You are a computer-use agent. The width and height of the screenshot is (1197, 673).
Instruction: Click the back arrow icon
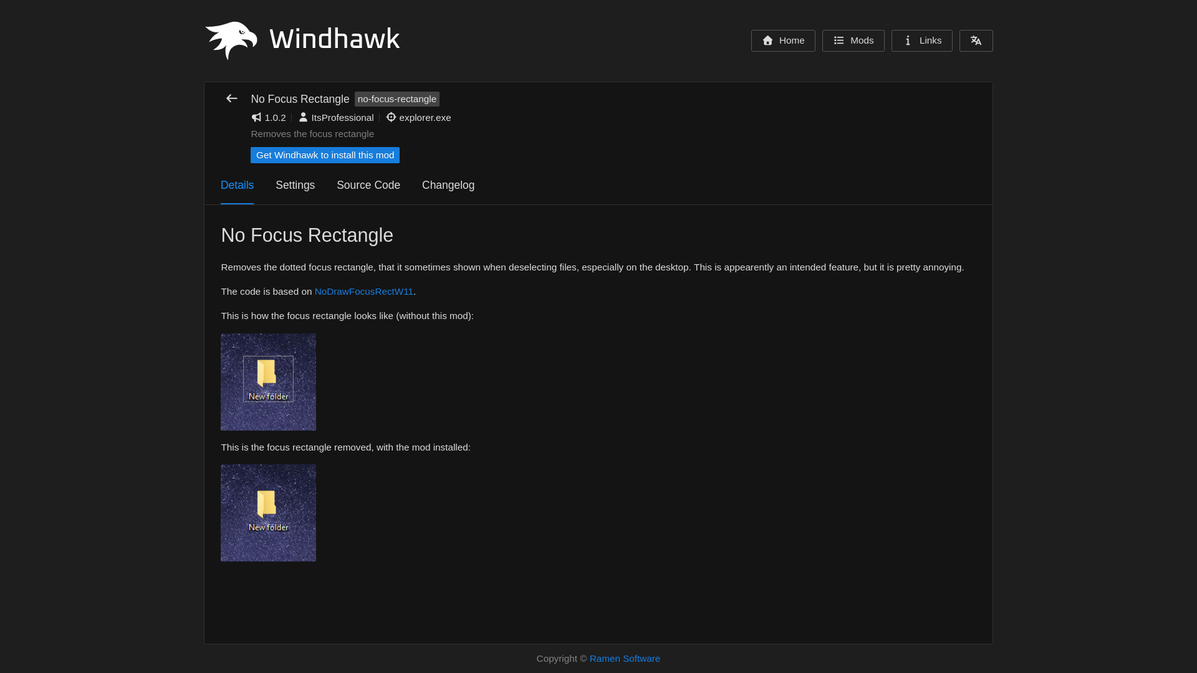point(231,98)
